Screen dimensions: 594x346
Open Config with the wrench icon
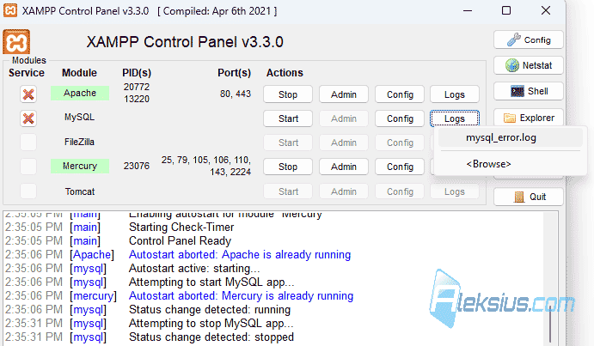(x=528, y=39)
